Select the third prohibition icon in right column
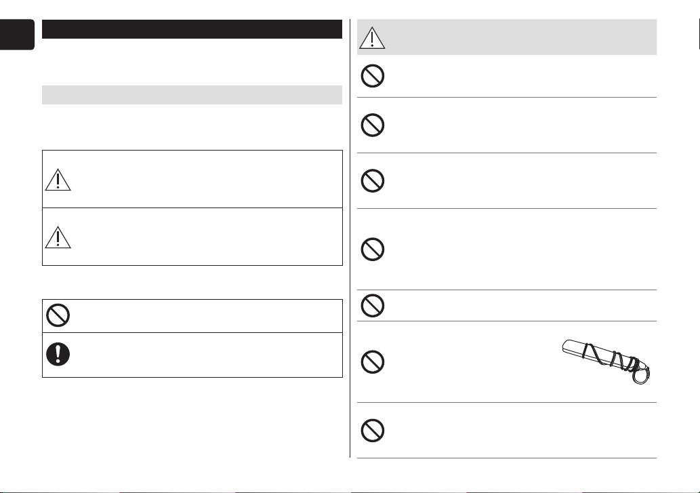The image size is (700, 493). (x=372, y=181)
